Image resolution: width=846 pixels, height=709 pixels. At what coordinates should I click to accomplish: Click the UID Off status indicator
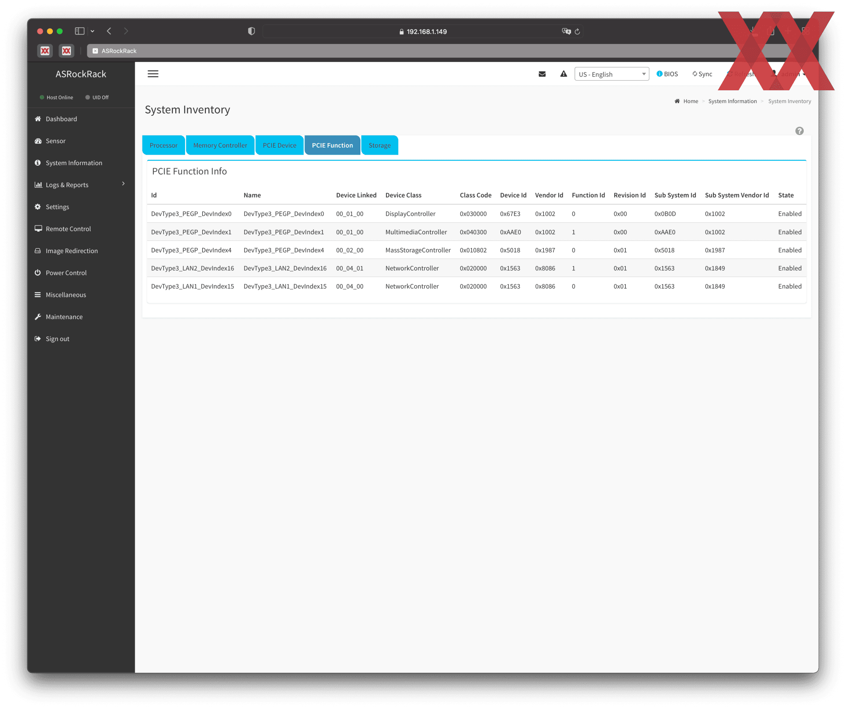point(97,97)
